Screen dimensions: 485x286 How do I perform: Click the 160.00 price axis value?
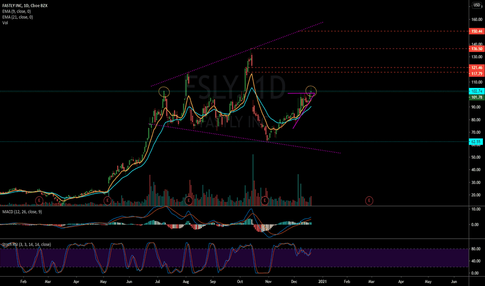coord(476,19)
